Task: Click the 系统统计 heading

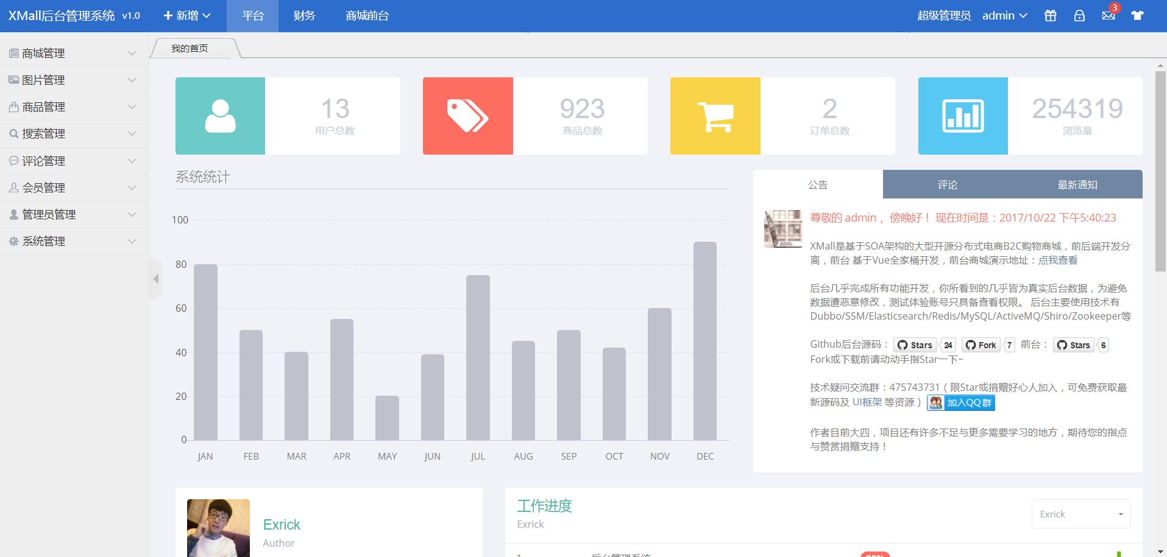Action: coord(203,177)
